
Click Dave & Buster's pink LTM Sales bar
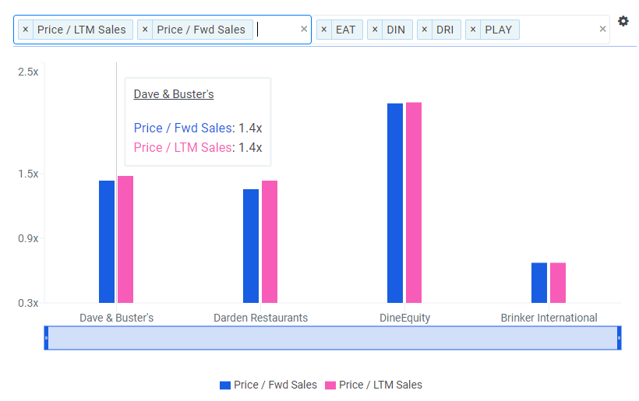pos(125,239)
